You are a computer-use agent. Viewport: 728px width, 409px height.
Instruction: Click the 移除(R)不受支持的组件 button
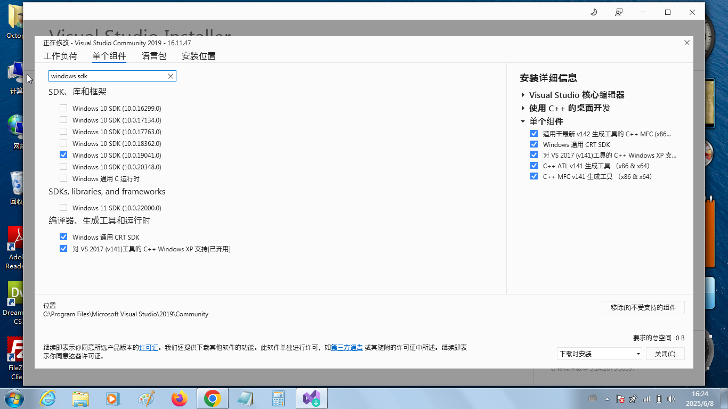pyautogui.click(x=643, y=307)
